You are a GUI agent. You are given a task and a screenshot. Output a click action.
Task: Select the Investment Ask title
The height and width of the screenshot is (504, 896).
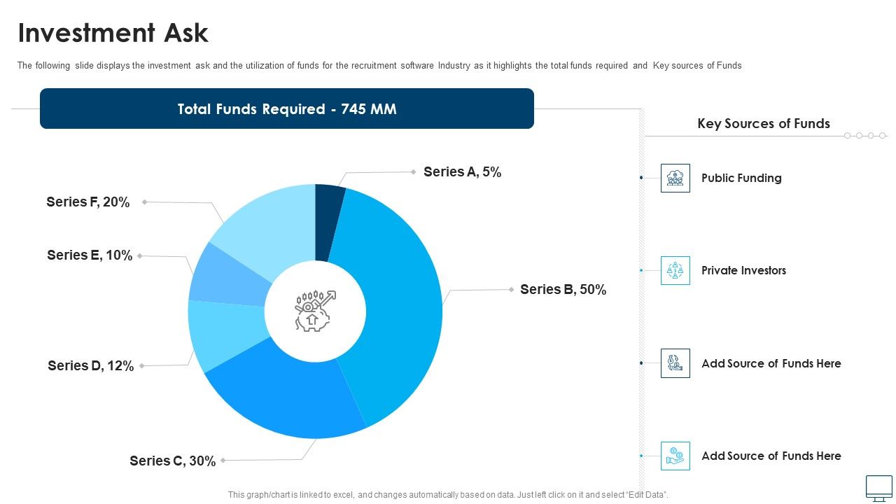(113, 33)
